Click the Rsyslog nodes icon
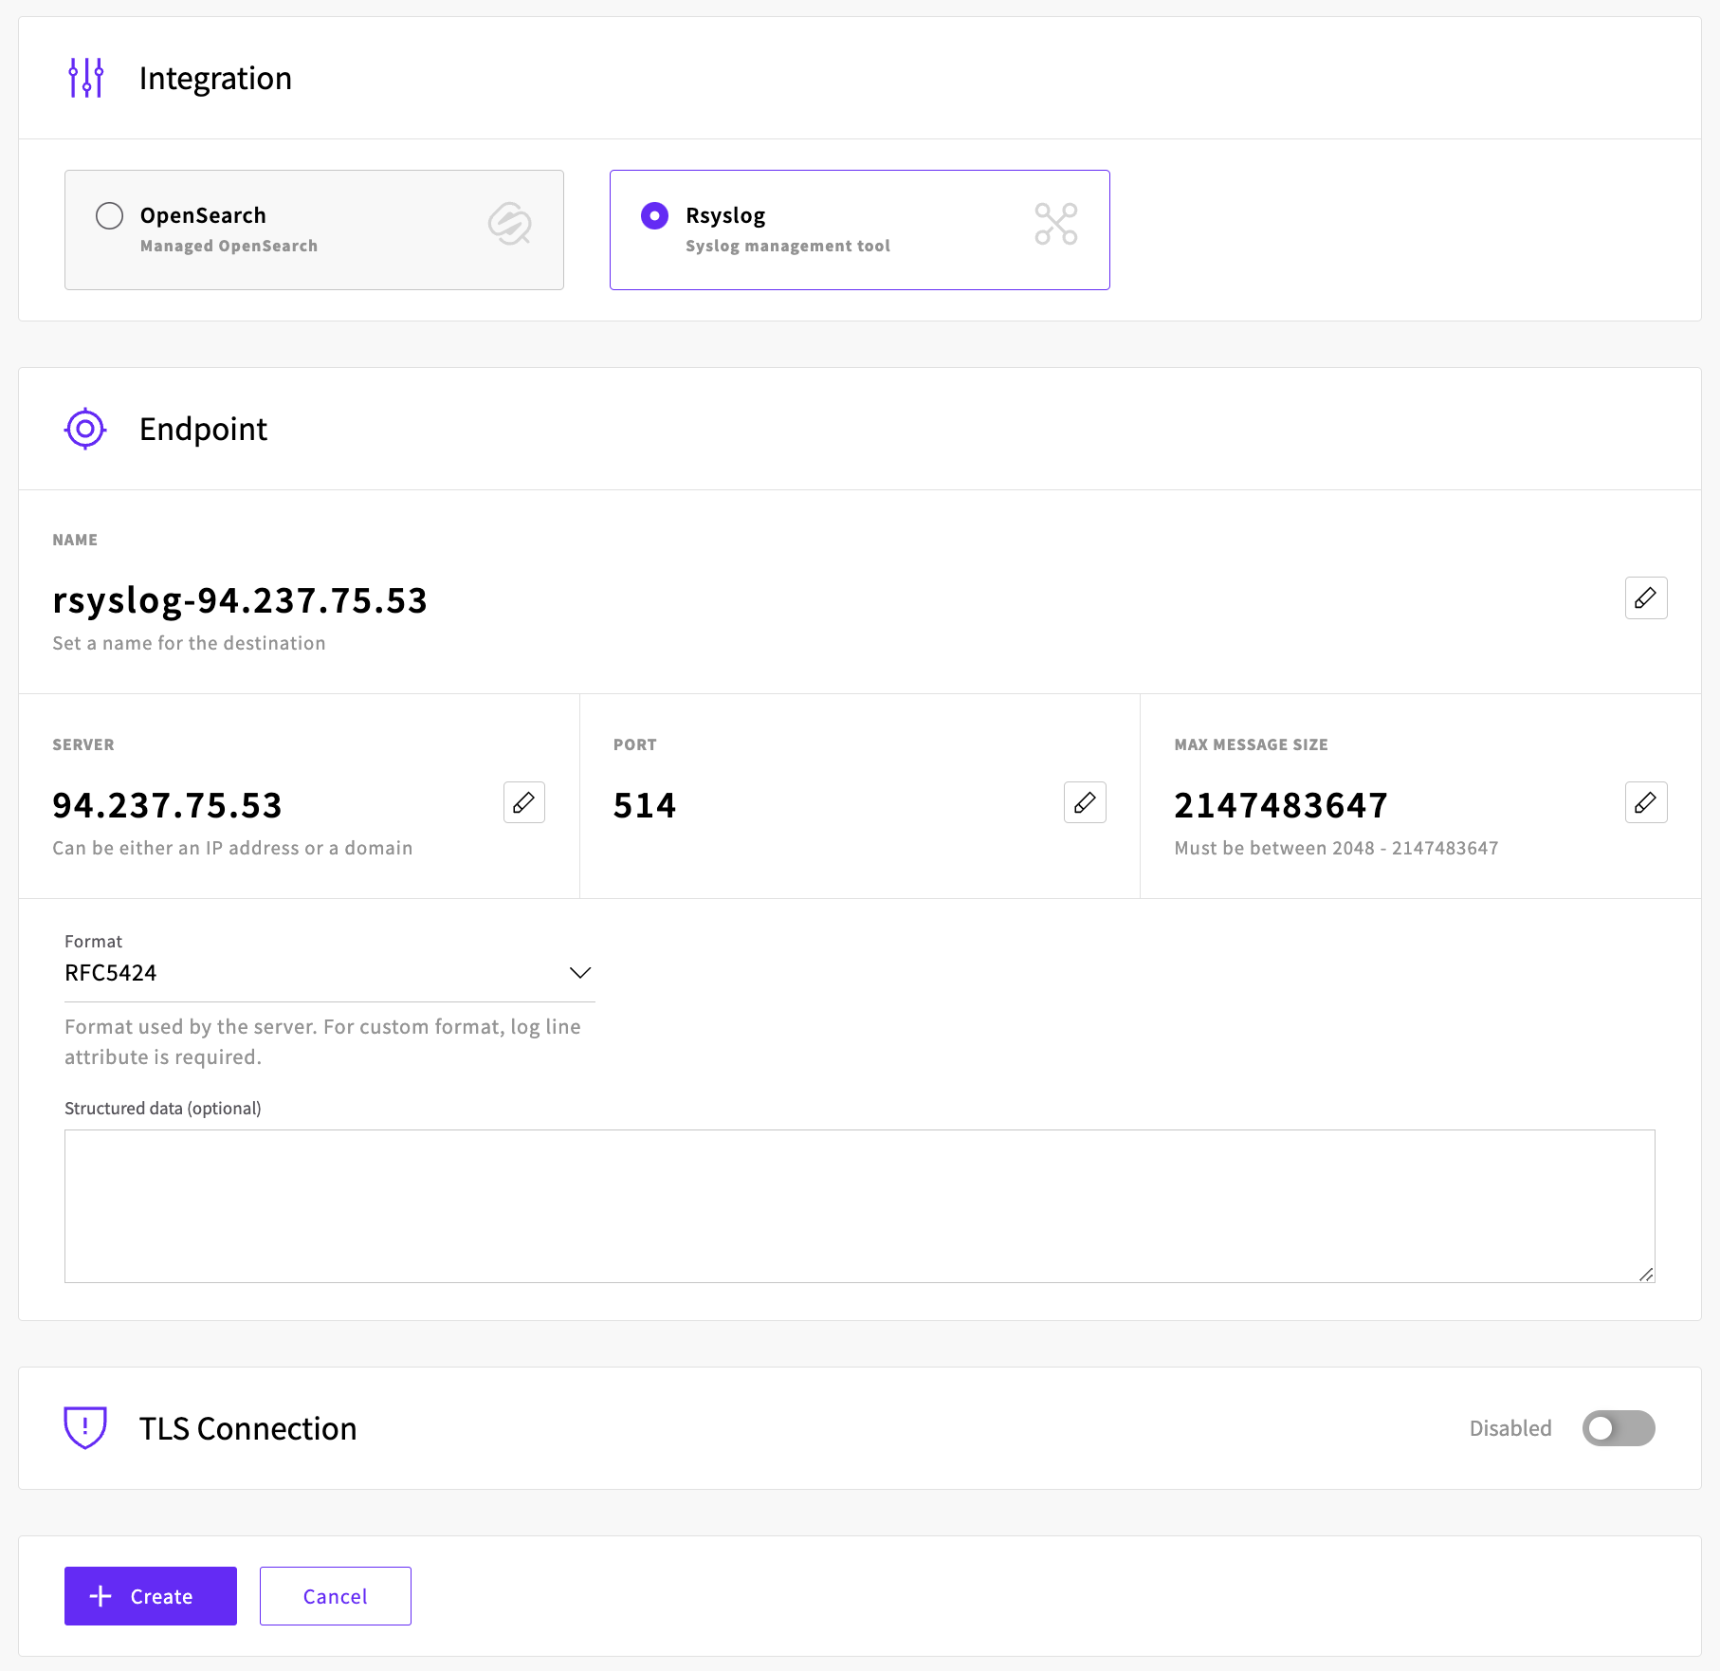The width and height of the screenshot is (1720, 1671). click(1056, 224)
